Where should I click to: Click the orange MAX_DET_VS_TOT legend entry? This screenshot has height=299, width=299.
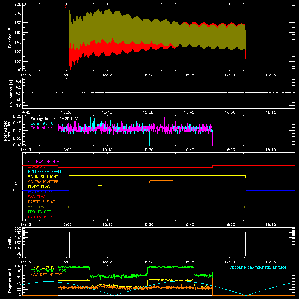click(46, 275)
